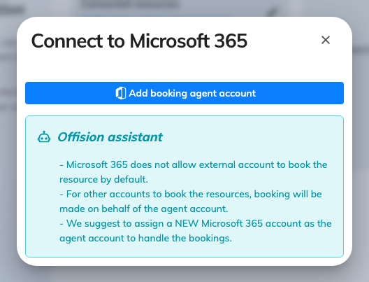Click the Add booking agent account button
This screenshot has height=282, width=369.
(x=184, y=93)
